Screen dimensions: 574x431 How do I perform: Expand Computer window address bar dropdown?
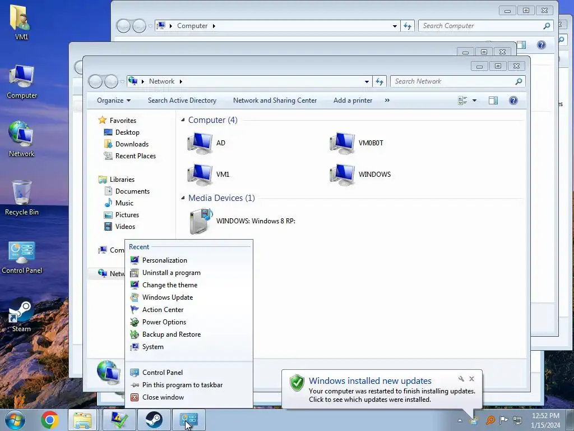[395, 26]
